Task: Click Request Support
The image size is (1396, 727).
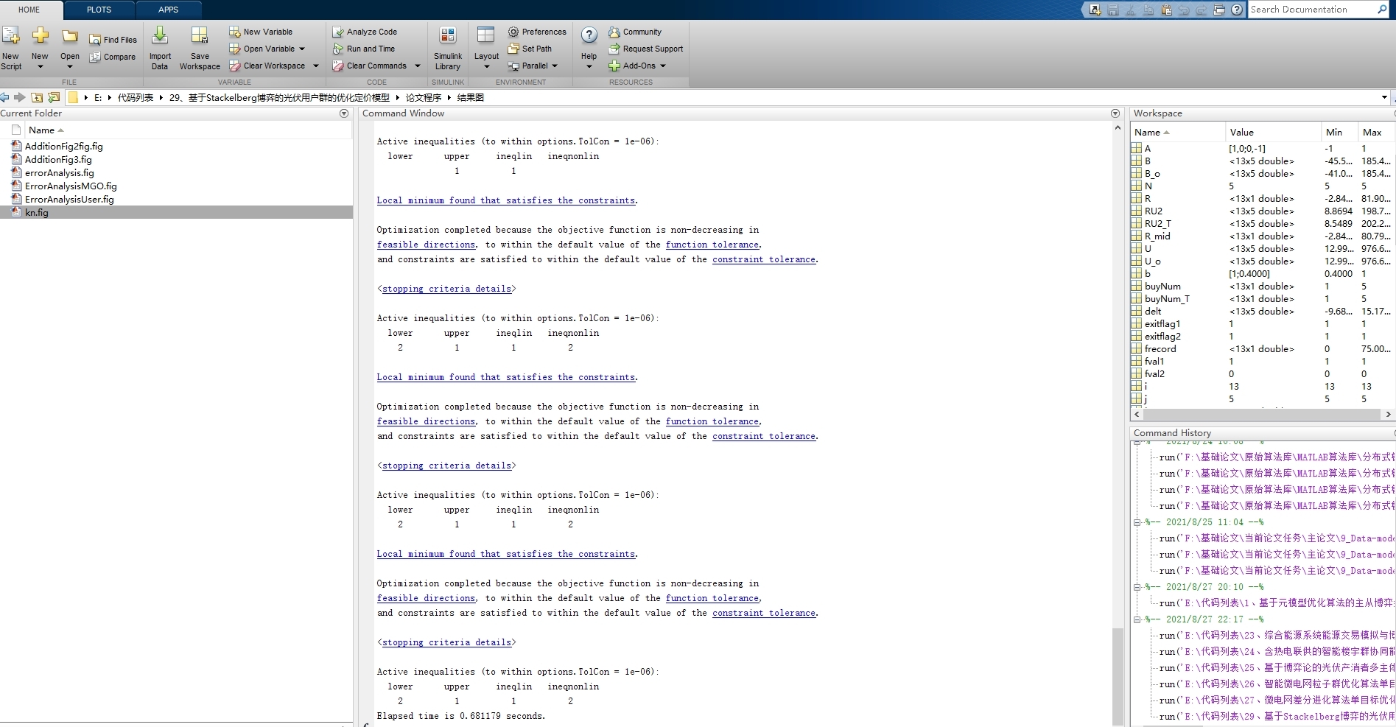Action: [646, 49]
